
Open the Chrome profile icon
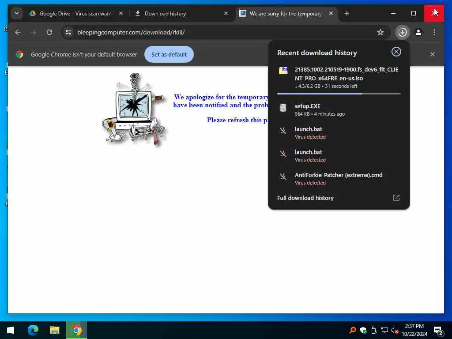click(x=418, y=32)
